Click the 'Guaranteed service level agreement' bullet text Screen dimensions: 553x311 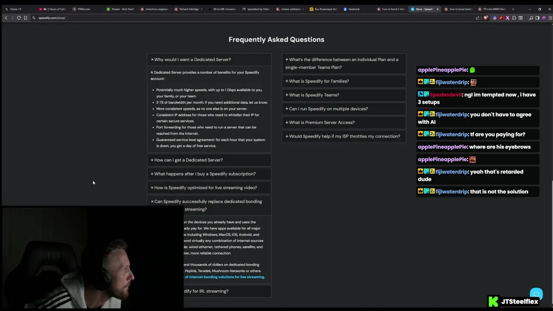coord(210,143)
